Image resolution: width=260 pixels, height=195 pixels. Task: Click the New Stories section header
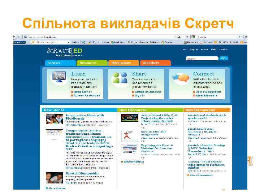click(79, 110)
